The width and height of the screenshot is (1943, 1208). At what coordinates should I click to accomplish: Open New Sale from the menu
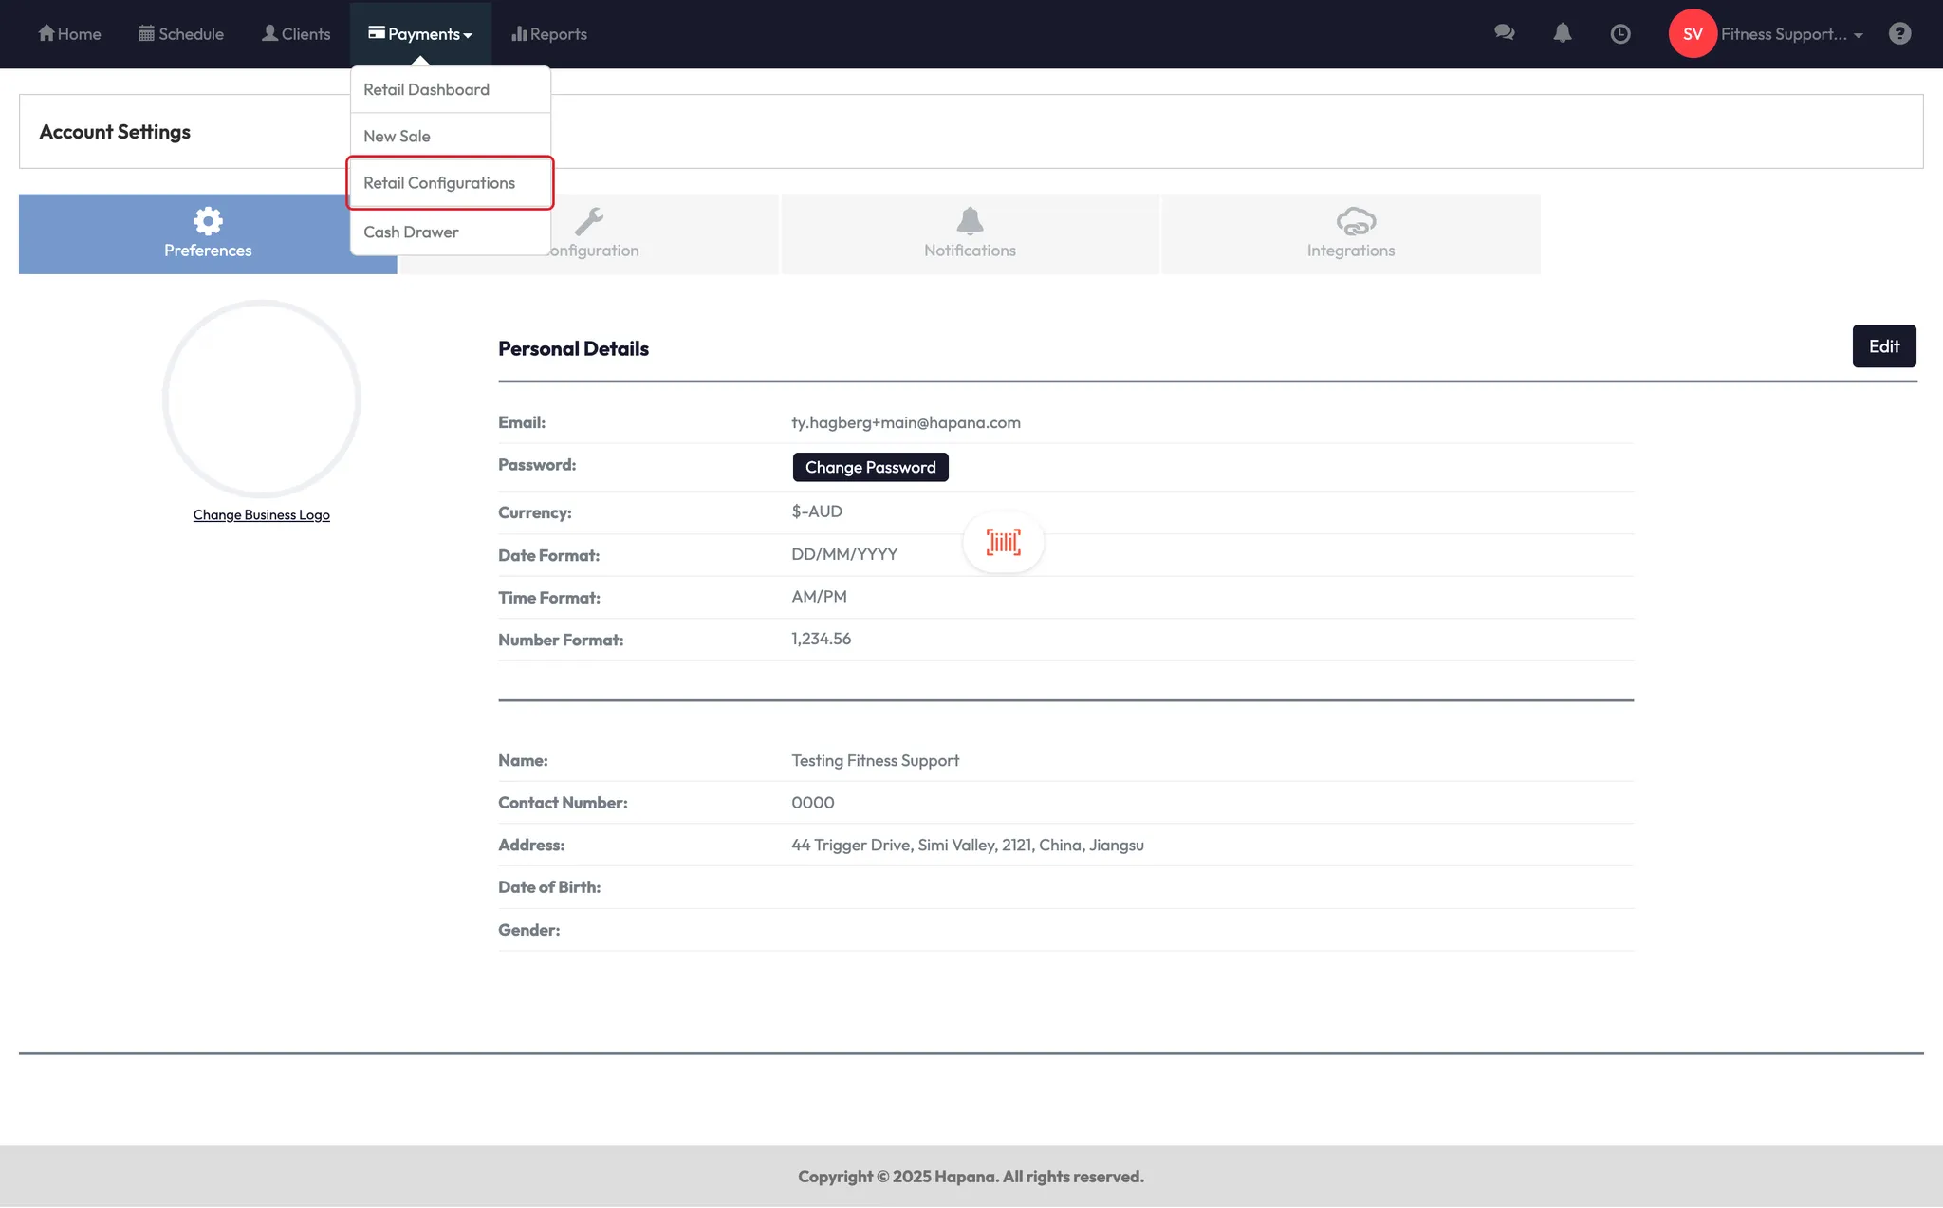point(397,137)
